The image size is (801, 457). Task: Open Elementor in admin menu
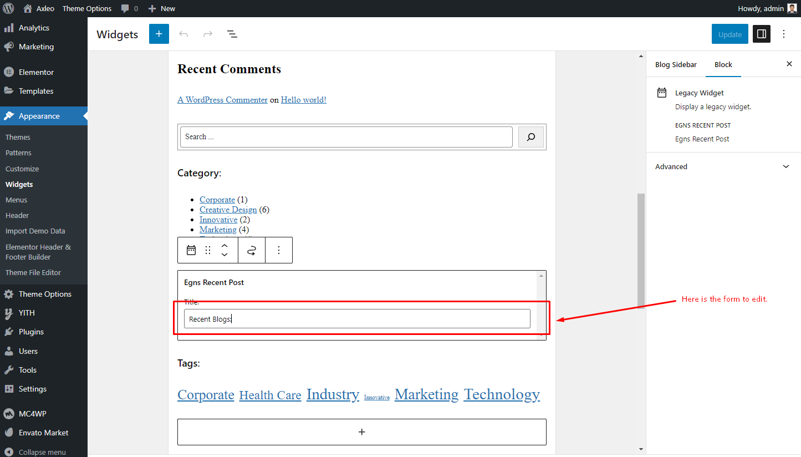(x=43, y=72)
